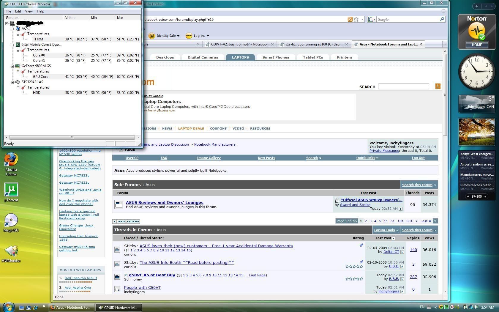Click the Identity Safe icon in Norton toolbar

click(x=151, y=36)
